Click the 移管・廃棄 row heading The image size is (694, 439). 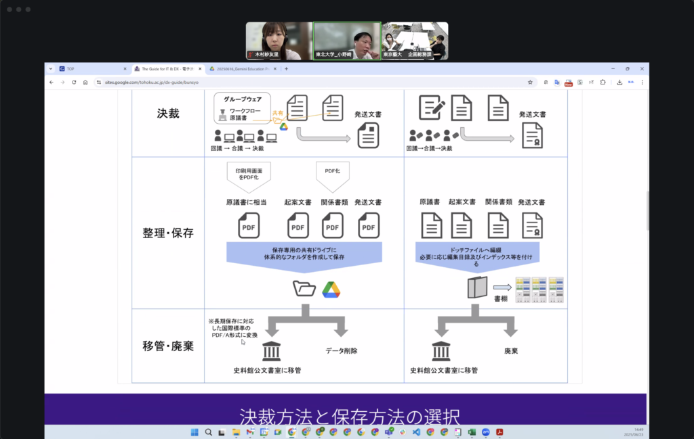[168, 346]
